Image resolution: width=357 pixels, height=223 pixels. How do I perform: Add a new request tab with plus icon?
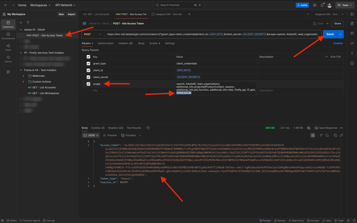pos(189,14)
